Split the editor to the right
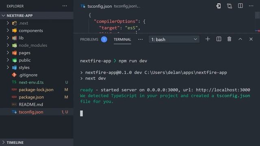The image size is (260, 146). (240, 6)
